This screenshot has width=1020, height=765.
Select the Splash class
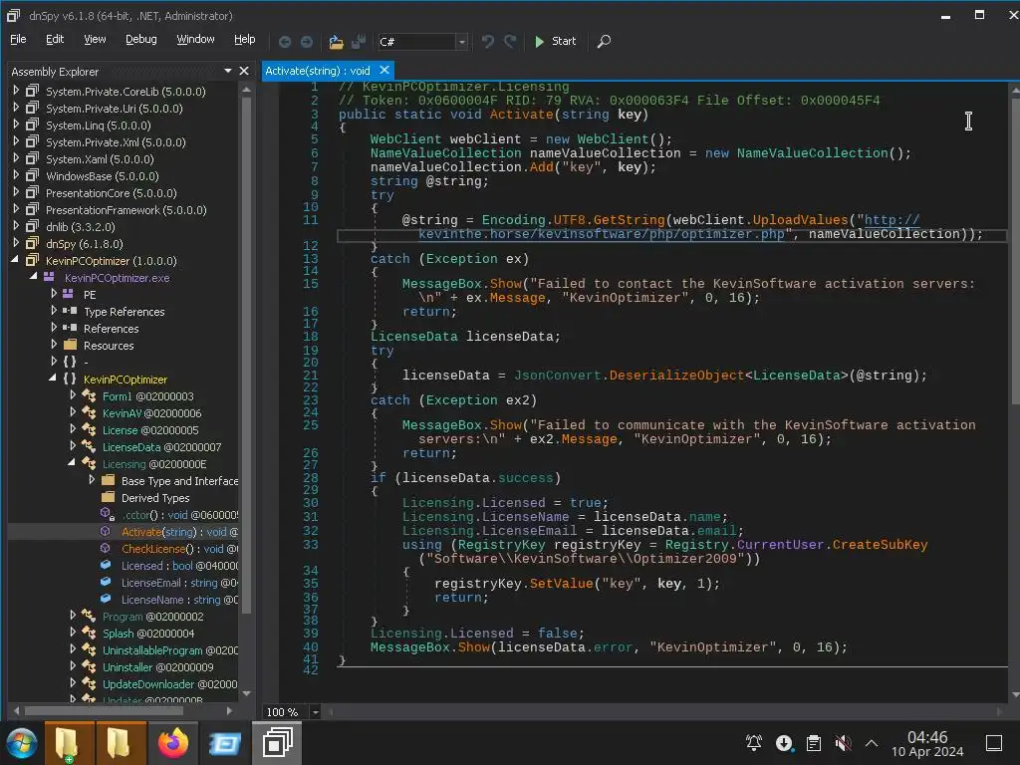148,633
